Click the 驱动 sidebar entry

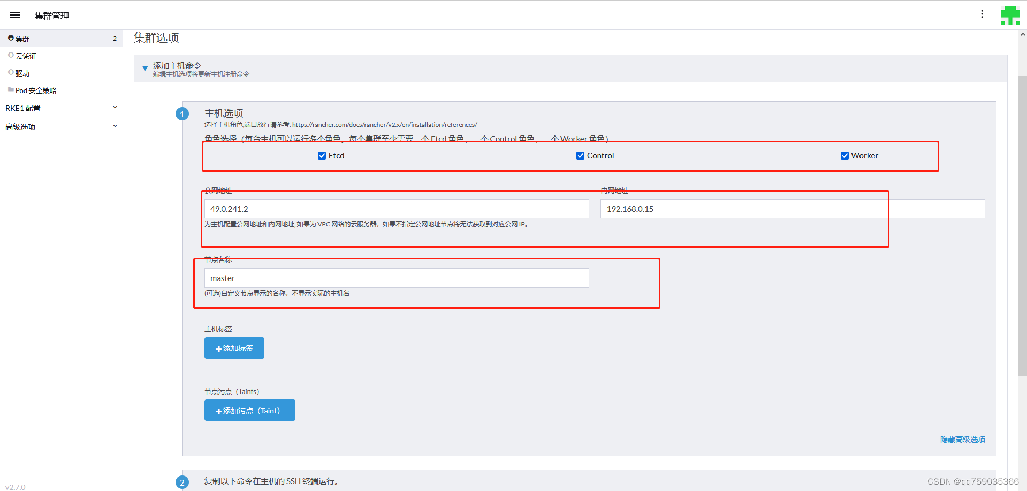tap(23, 73)
